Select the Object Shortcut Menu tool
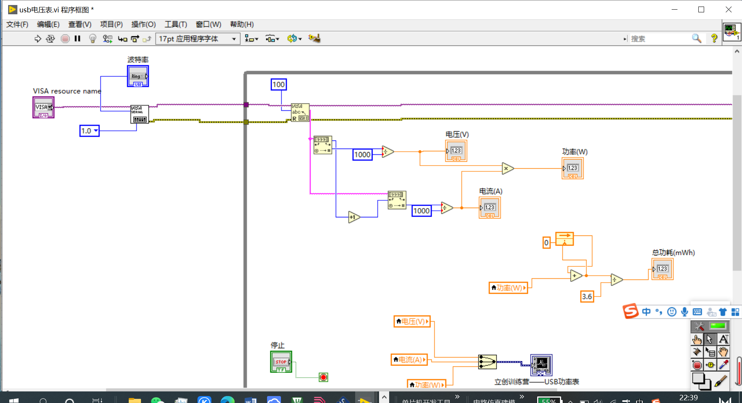 click(710, 352)
